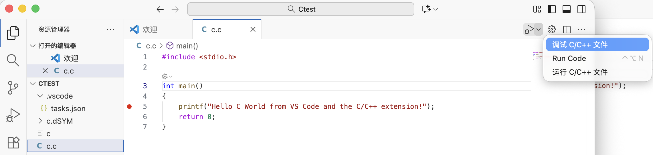Viewport: 653px width, 155px height.
Task: Toggle the primary side bar visibility
Action: coord(551,9)
